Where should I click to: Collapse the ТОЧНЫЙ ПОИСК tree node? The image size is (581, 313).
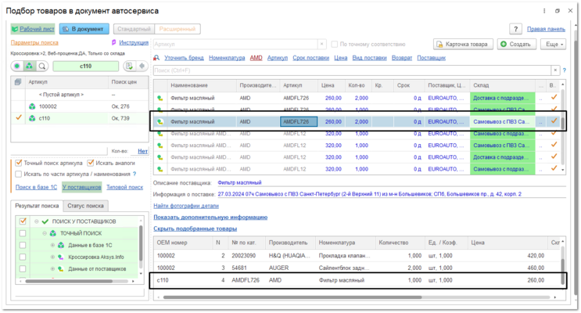[45, 233]
